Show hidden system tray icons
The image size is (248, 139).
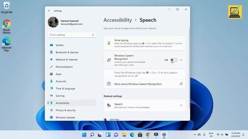coord(195,135)
